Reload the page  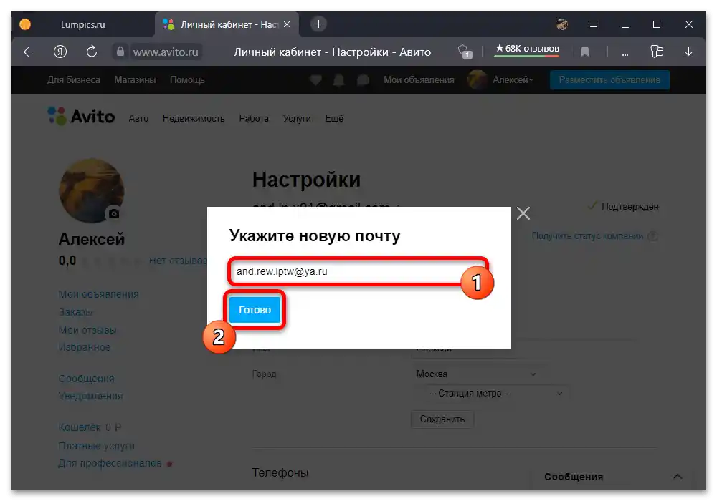[92, 52]
